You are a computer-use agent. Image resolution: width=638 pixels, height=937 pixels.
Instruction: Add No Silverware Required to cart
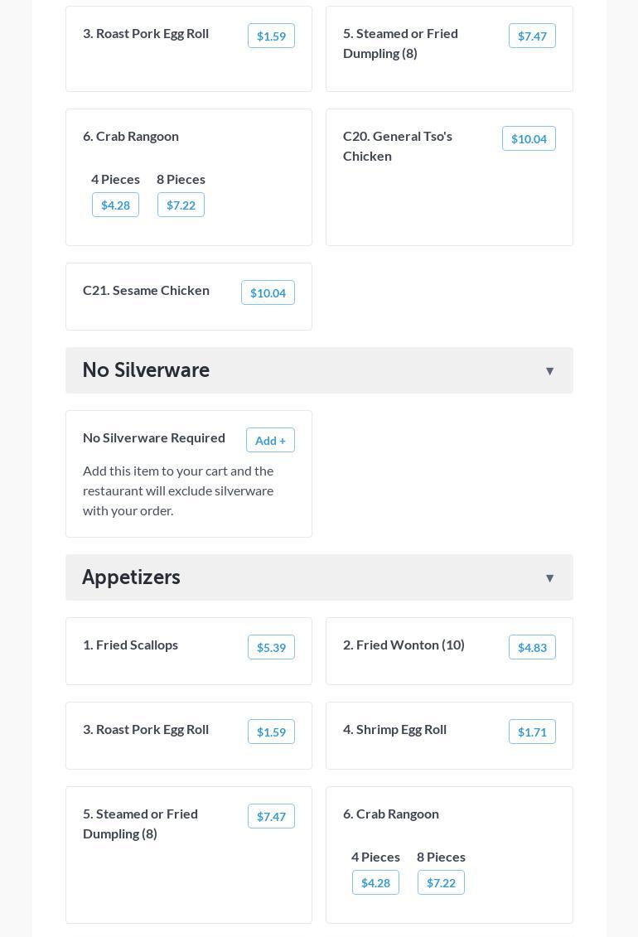[270, 441]
